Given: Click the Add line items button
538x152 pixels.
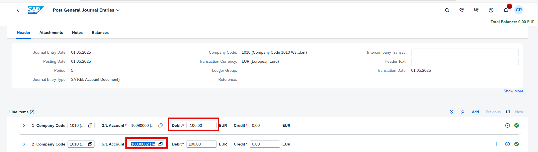Looking at the screenshot, I should (x=475, y=112).
